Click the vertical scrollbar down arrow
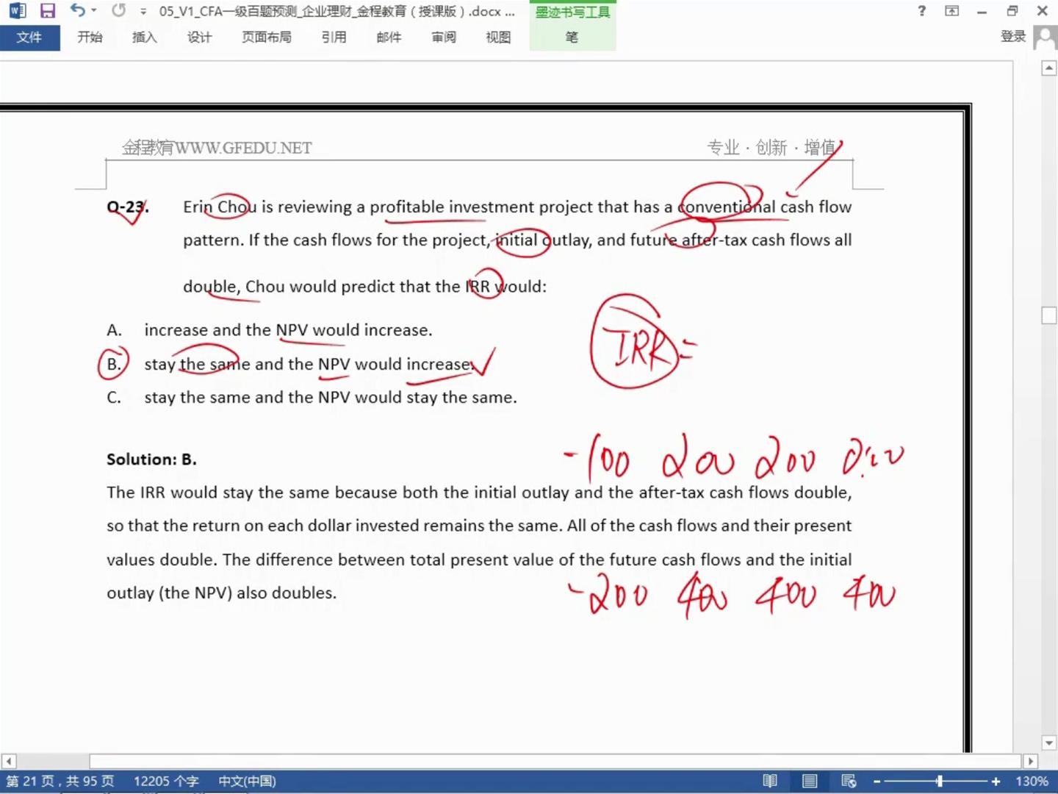Viewport: 1058px width, 794px height. coord(1049,743)
